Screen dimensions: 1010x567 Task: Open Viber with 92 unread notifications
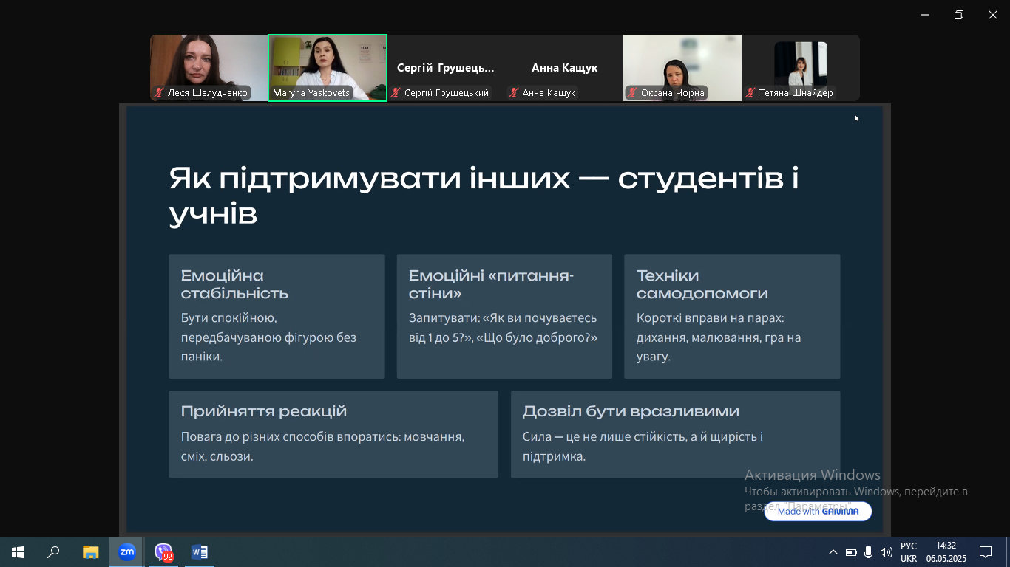click(163, 552)
